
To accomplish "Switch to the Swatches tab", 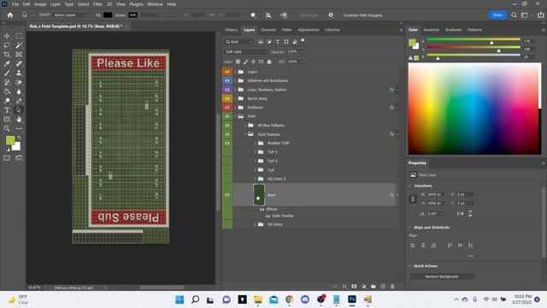I will [x=431, y=30].
